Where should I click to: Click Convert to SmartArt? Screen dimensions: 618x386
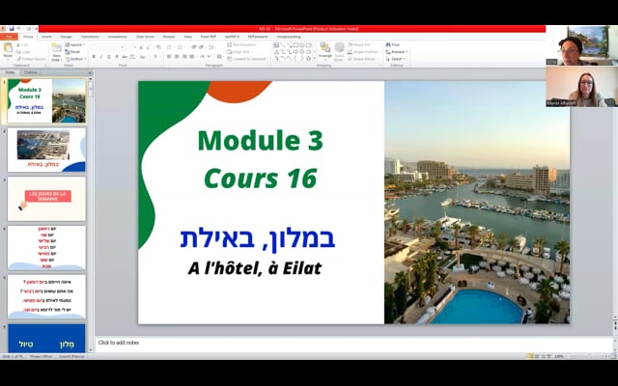point(247,59)
